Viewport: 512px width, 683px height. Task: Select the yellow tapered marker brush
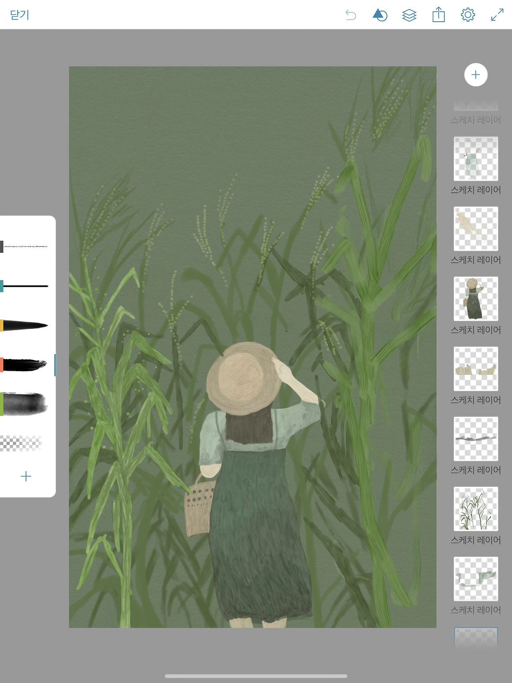24,325
